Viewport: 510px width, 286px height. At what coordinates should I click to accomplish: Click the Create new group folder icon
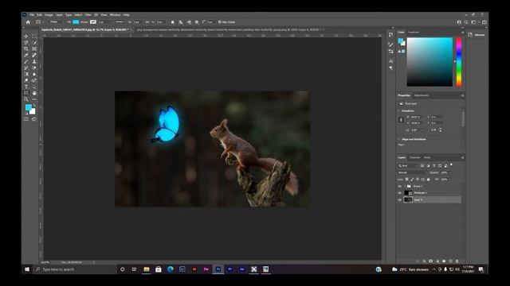pyautogui.click(x=444, y=261)
